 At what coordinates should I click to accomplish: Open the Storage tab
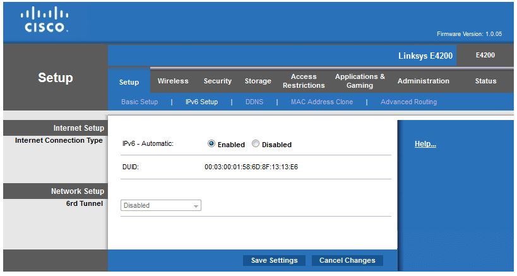coord(258,81)
